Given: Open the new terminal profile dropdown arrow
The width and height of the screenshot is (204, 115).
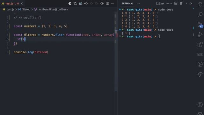Looking at the screenshot, I should (x=171, y=4).
